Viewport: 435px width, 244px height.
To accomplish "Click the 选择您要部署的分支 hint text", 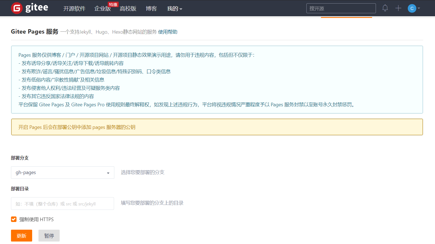I will click(x=143, y=172).
